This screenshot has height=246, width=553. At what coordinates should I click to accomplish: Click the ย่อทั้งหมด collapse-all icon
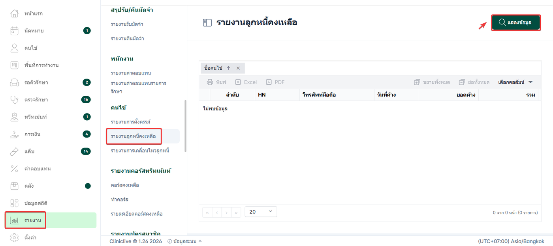coord(462,82)
